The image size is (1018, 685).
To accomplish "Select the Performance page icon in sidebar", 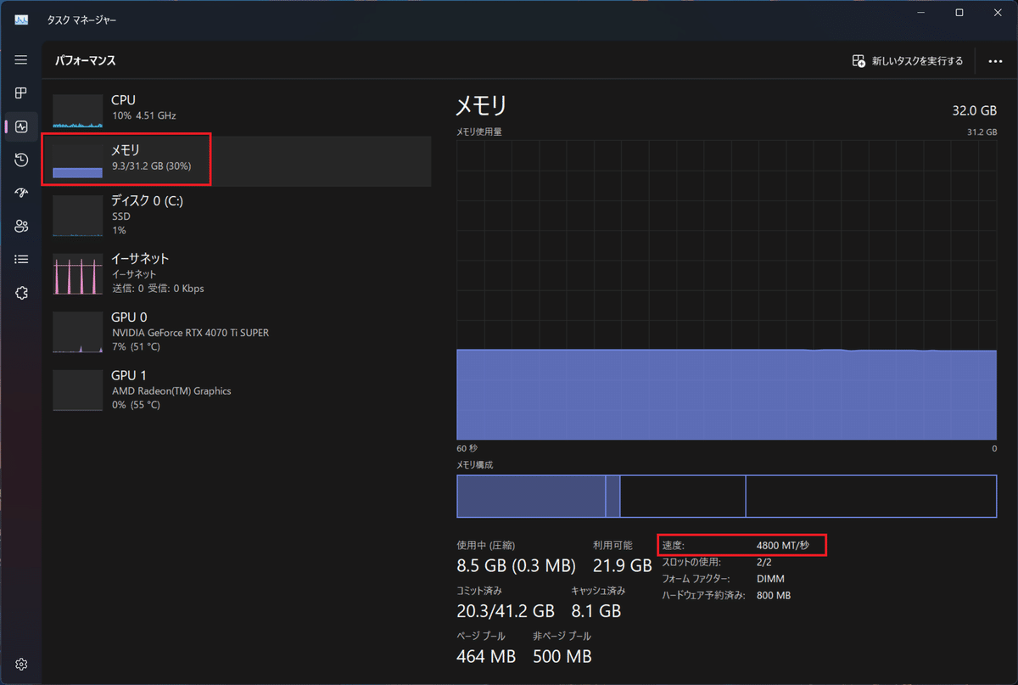I will click(20, 126).
